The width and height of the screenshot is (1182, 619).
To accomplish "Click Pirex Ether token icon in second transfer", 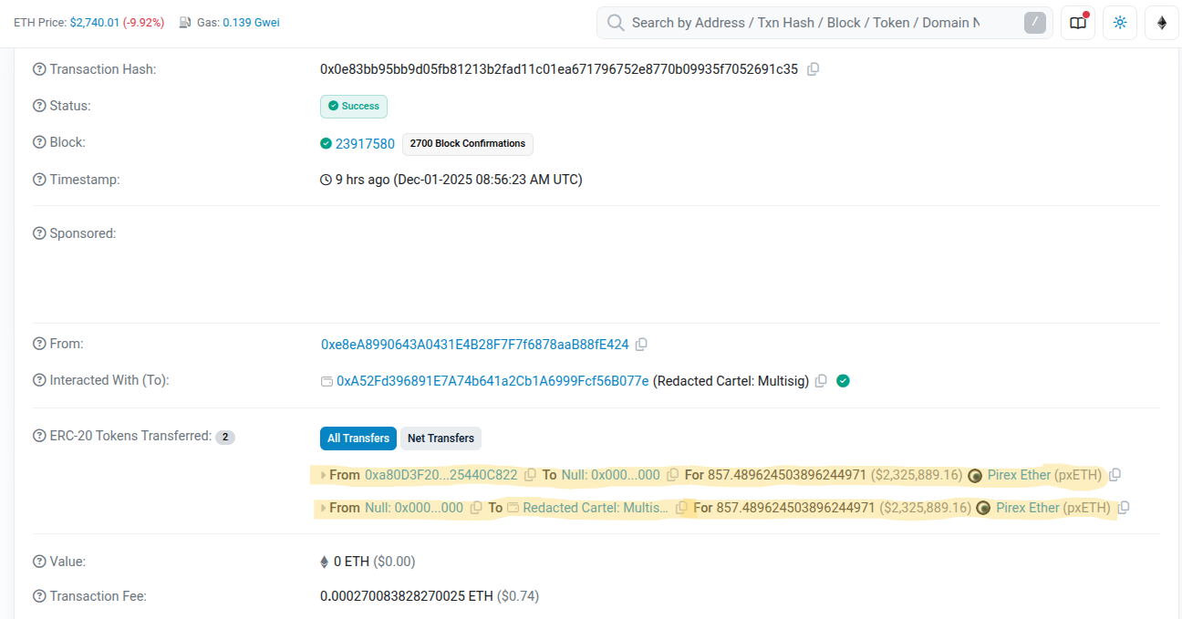I will coord(983,508).
